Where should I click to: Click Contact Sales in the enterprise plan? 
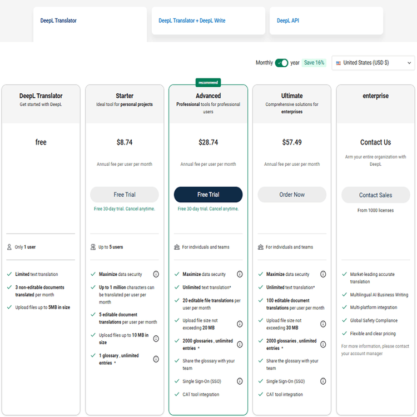pos(375,195)
